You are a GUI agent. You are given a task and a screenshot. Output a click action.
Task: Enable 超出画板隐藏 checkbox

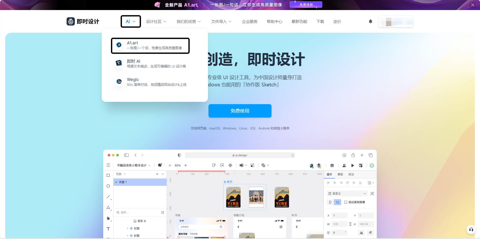[346, 202]
